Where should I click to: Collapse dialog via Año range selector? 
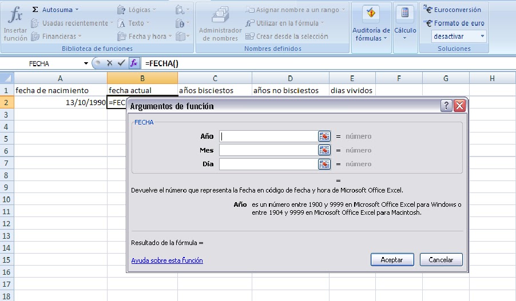324,137
